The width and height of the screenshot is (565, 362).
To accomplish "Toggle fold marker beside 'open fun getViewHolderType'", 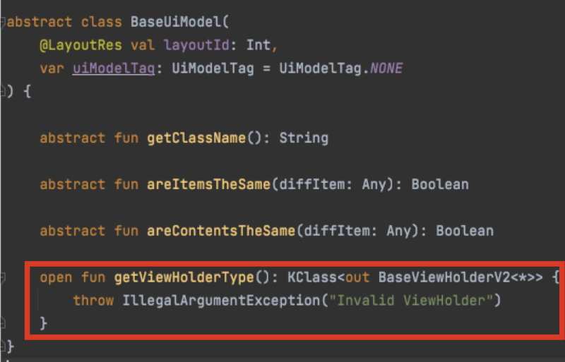I will pyautogui.click(x=2, y=277).
